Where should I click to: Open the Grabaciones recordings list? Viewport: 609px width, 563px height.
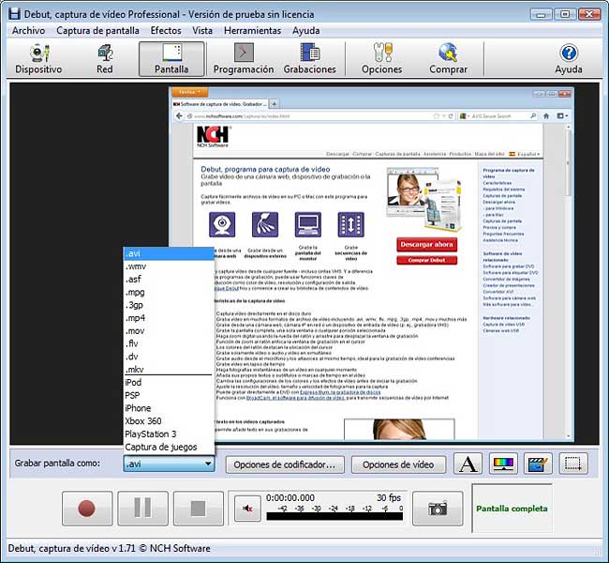pos(309,58)
